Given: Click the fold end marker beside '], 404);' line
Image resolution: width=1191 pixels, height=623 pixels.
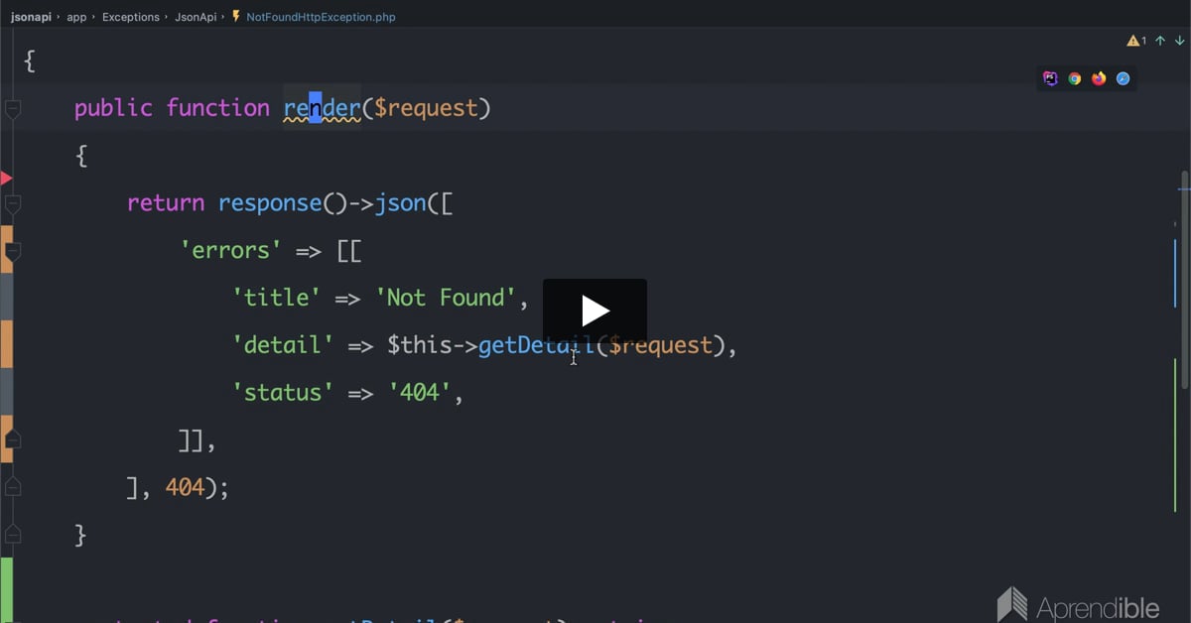Looking at the screenshot, I should (13, 487).
